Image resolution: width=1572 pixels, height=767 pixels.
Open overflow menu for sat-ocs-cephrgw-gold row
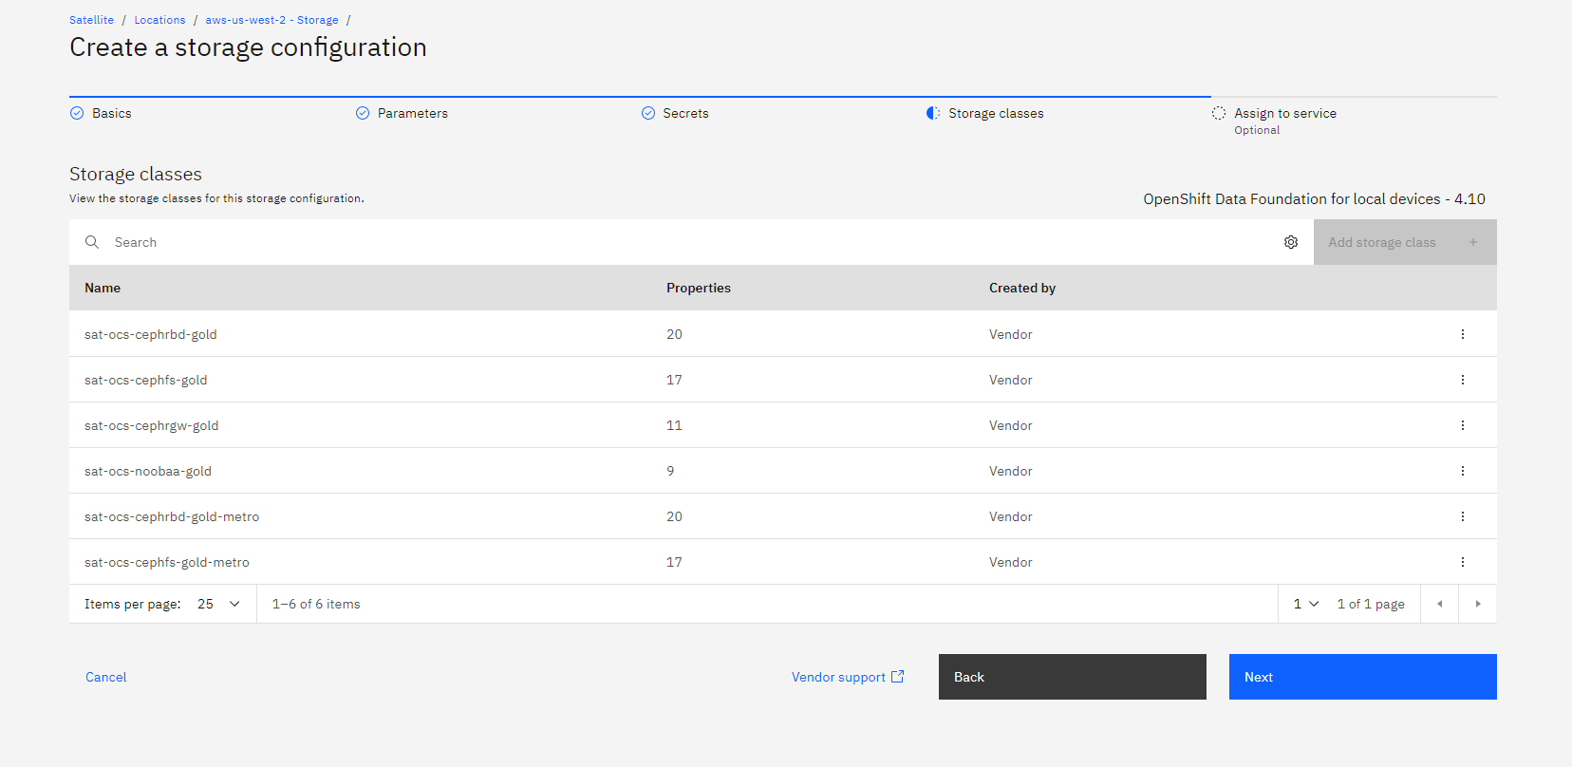[x=1462, y=425]
